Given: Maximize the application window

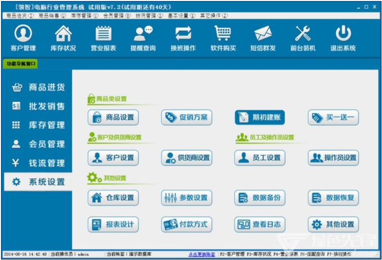Looking at the screenshot, I should click(x=366, y=7).
